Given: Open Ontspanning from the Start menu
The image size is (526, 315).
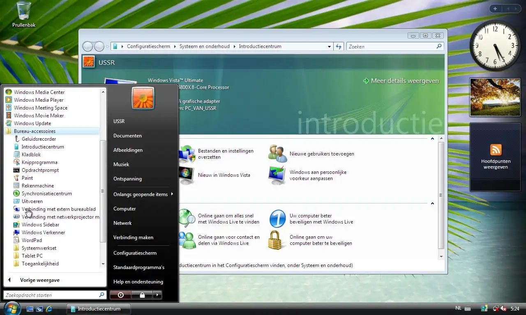Looking at the screenshot, I should click(127, 179).
